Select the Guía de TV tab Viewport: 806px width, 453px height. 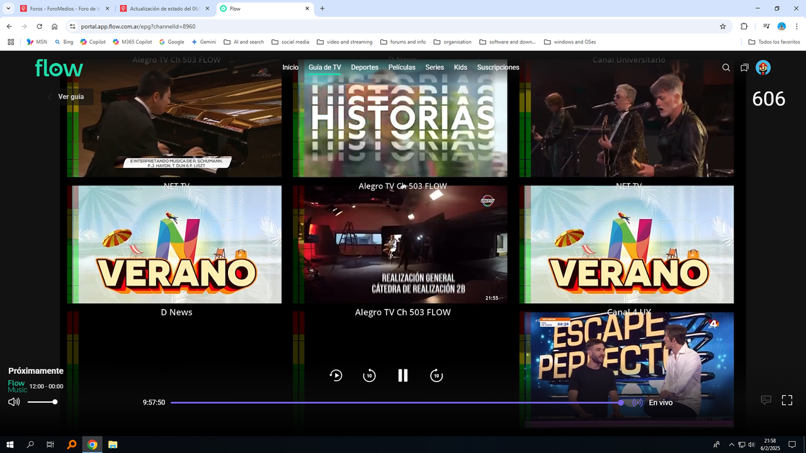tap(325, 67)
